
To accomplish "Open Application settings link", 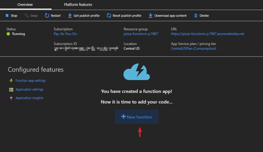I will [x=29, y=90].
